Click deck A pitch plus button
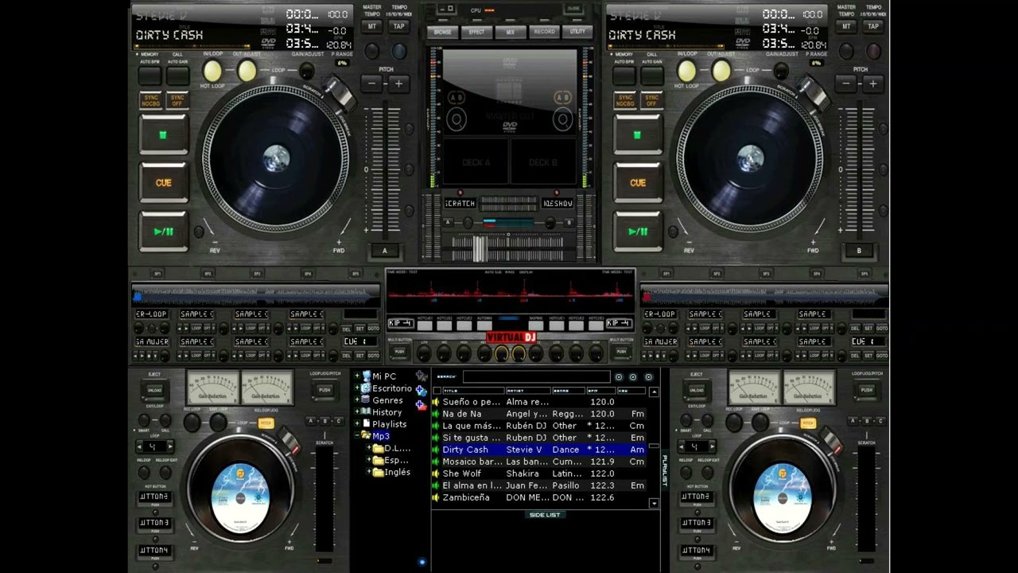The height and width of the screenshot is (573, 1018). [x=398, y=84]
